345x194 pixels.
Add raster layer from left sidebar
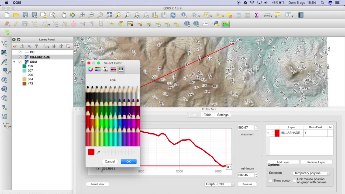[4, 52]
